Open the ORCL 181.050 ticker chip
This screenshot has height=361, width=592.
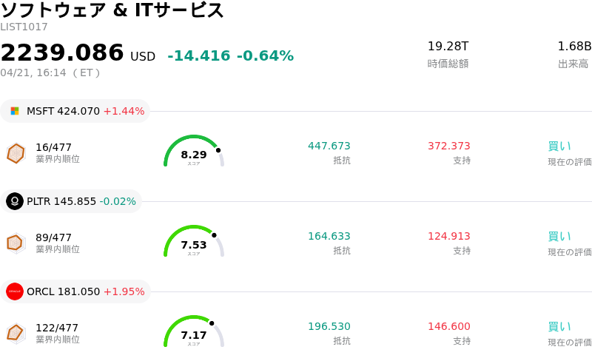75,291
